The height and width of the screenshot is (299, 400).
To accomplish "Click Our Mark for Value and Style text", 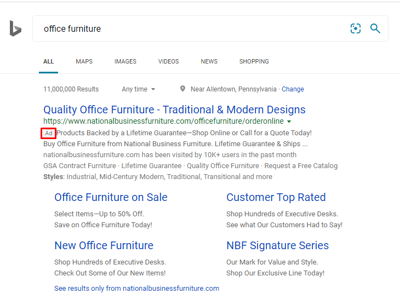I will coord(272,262).
